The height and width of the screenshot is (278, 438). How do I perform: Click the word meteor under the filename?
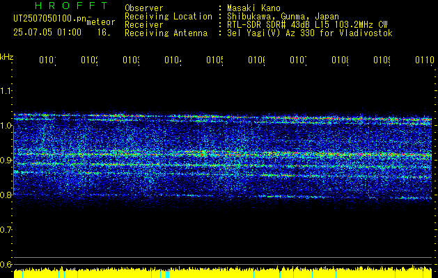pos(101,22)
